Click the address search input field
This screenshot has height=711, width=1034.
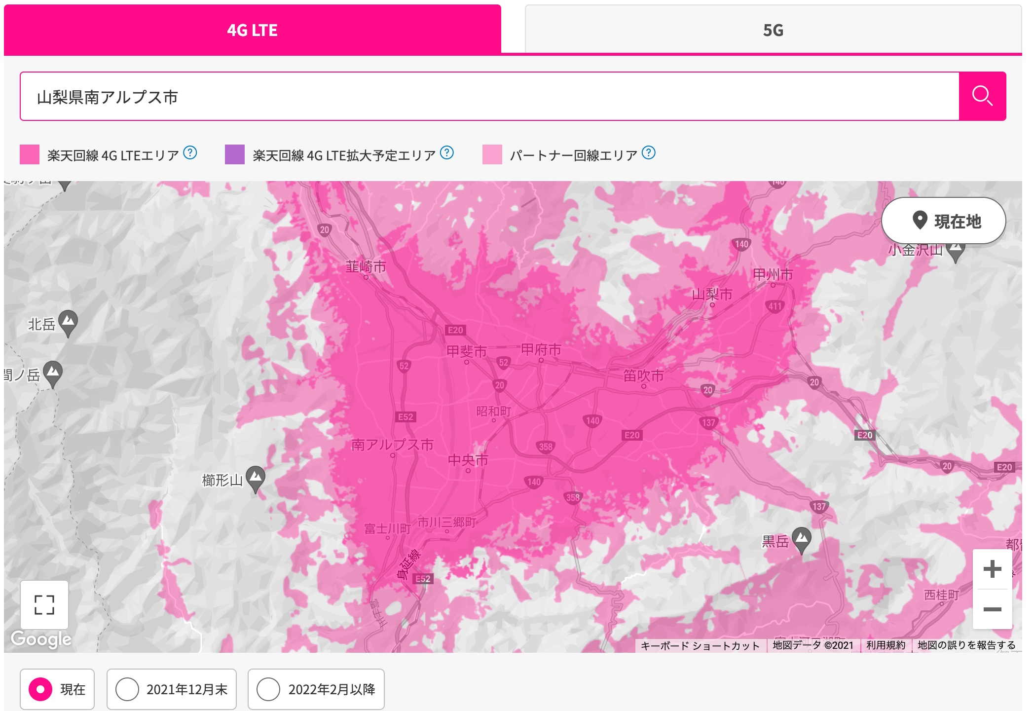coord(488,97)
